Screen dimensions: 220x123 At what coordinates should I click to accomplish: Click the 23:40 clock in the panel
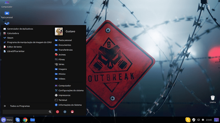(x=209, y=120)
